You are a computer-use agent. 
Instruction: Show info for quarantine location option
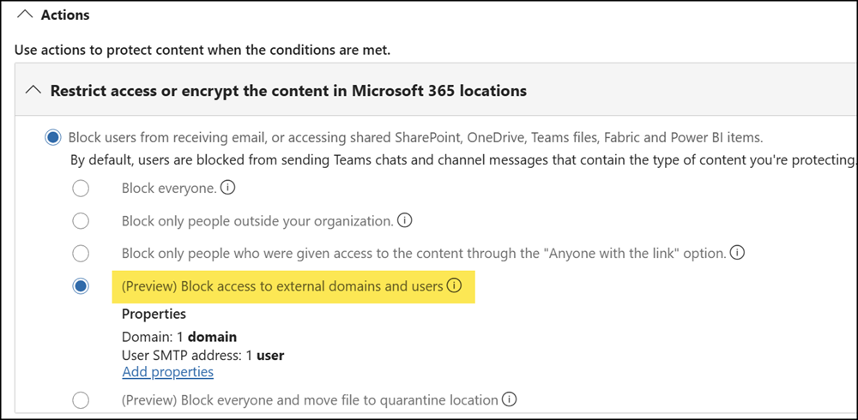[x=509, y=399]
